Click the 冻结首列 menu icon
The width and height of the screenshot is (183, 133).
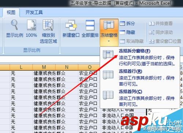tap(108, 95)
